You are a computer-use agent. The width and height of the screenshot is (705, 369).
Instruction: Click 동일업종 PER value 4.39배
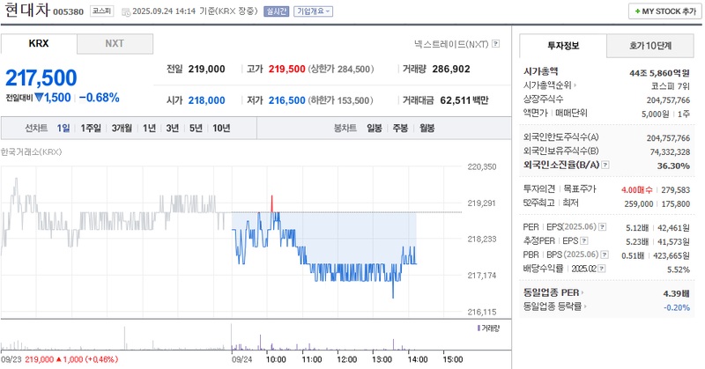tap(676, 293)
